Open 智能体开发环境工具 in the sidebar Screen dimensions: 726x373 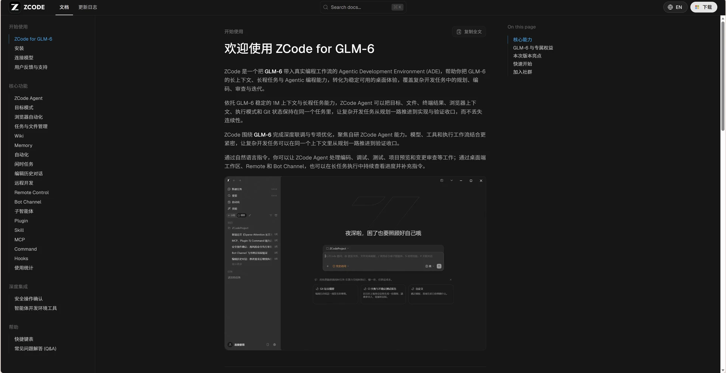click(36, 308)
